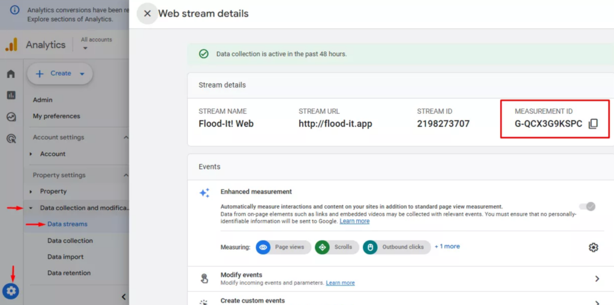Open the Advertising icon in sidebar
The width and height of the screenshot is (614, 305).
click(11, 138)
